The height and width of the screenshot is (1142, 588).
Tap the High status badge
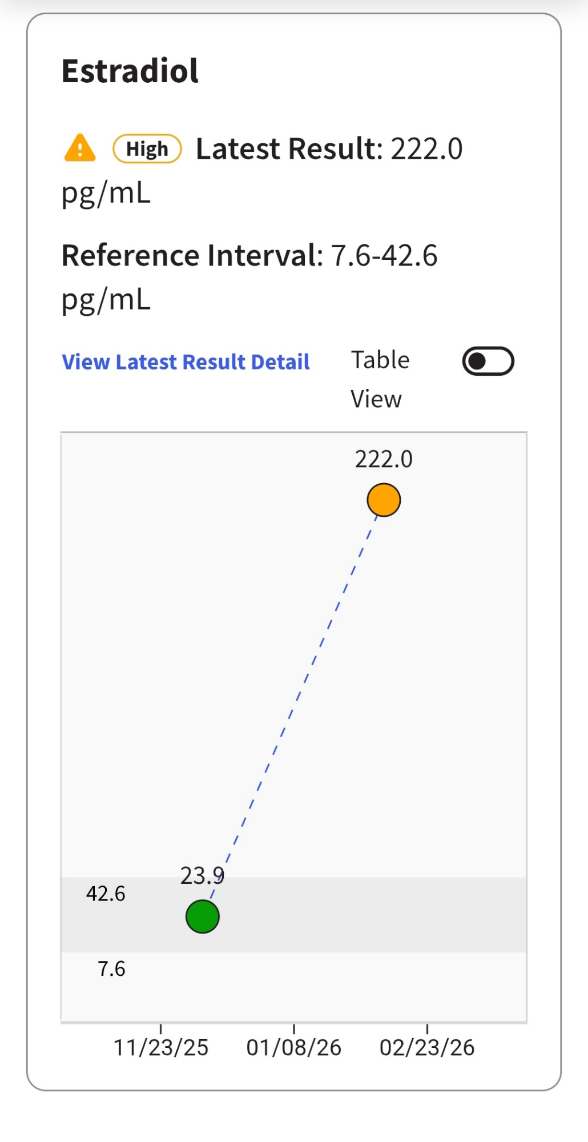tap(147, 149)
